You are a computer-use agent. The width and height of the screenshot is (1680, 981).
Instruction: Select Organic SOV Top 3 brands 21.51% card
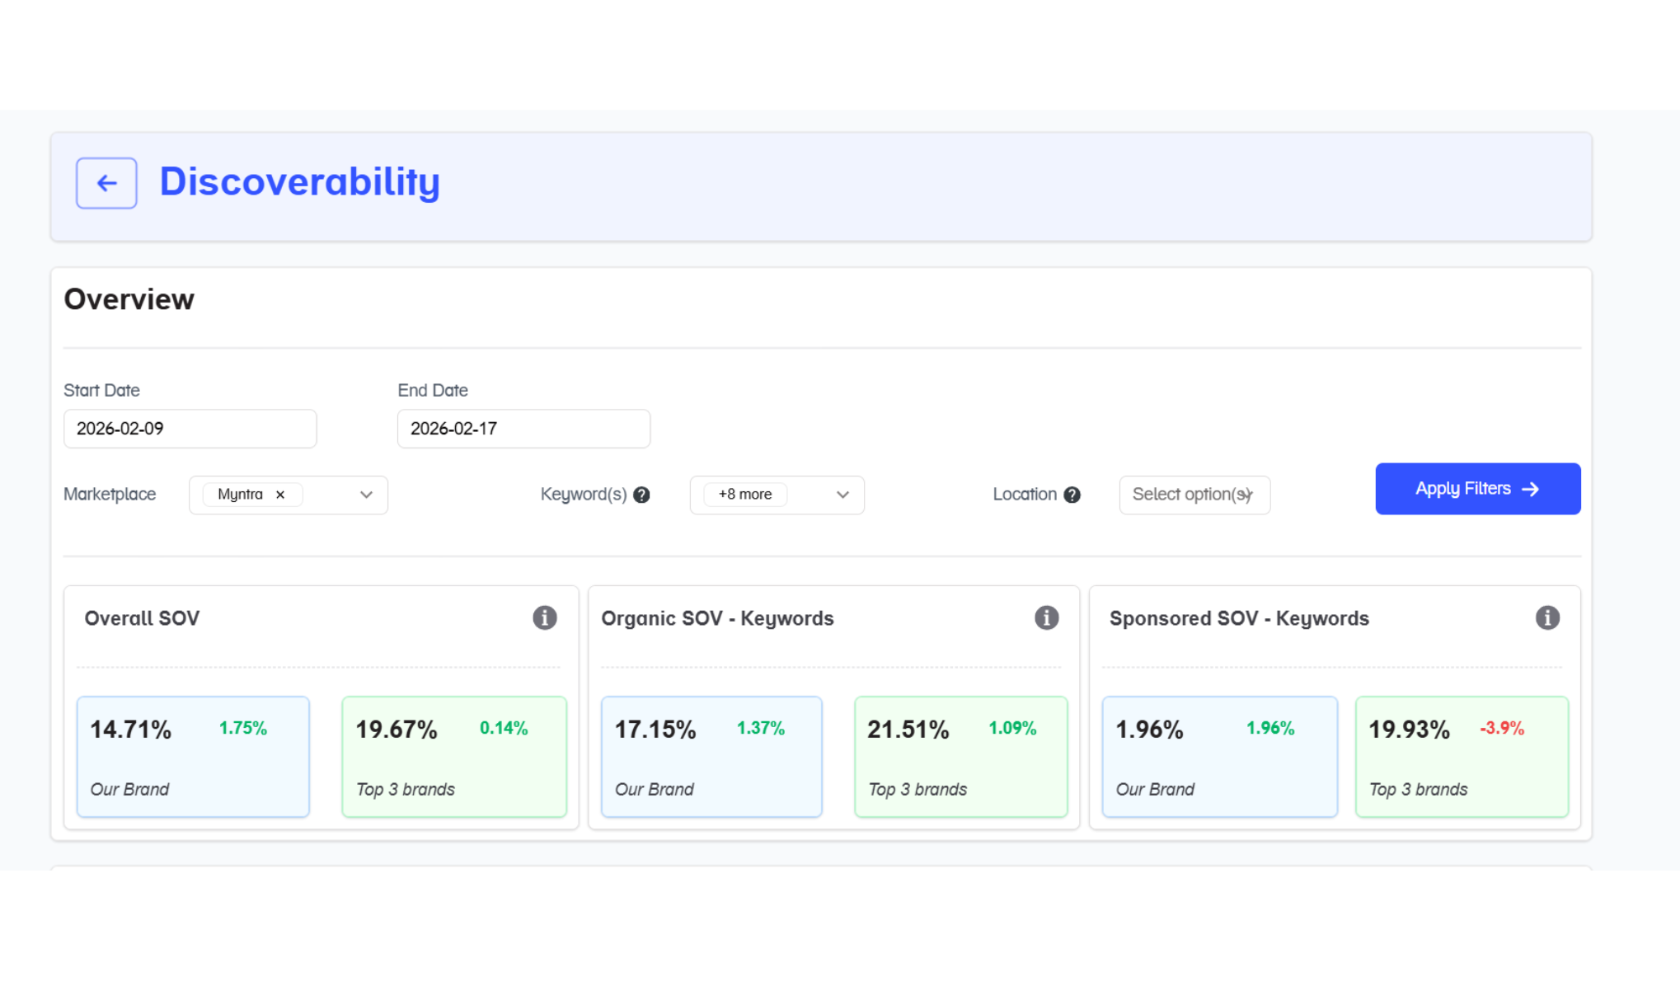coord(960,757)
